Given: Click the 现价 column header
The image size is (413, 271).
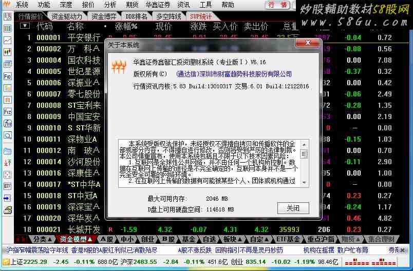Looking at the screenshot, I should tap(163, 26).
